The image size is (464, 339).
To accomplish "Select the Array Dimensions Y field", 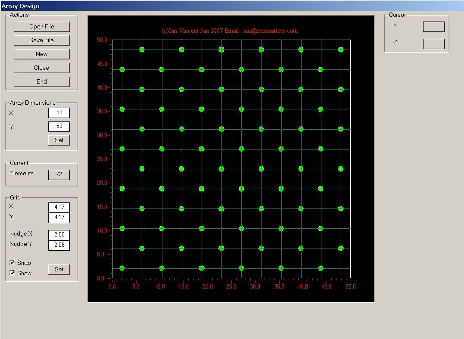I will [59, 126].
